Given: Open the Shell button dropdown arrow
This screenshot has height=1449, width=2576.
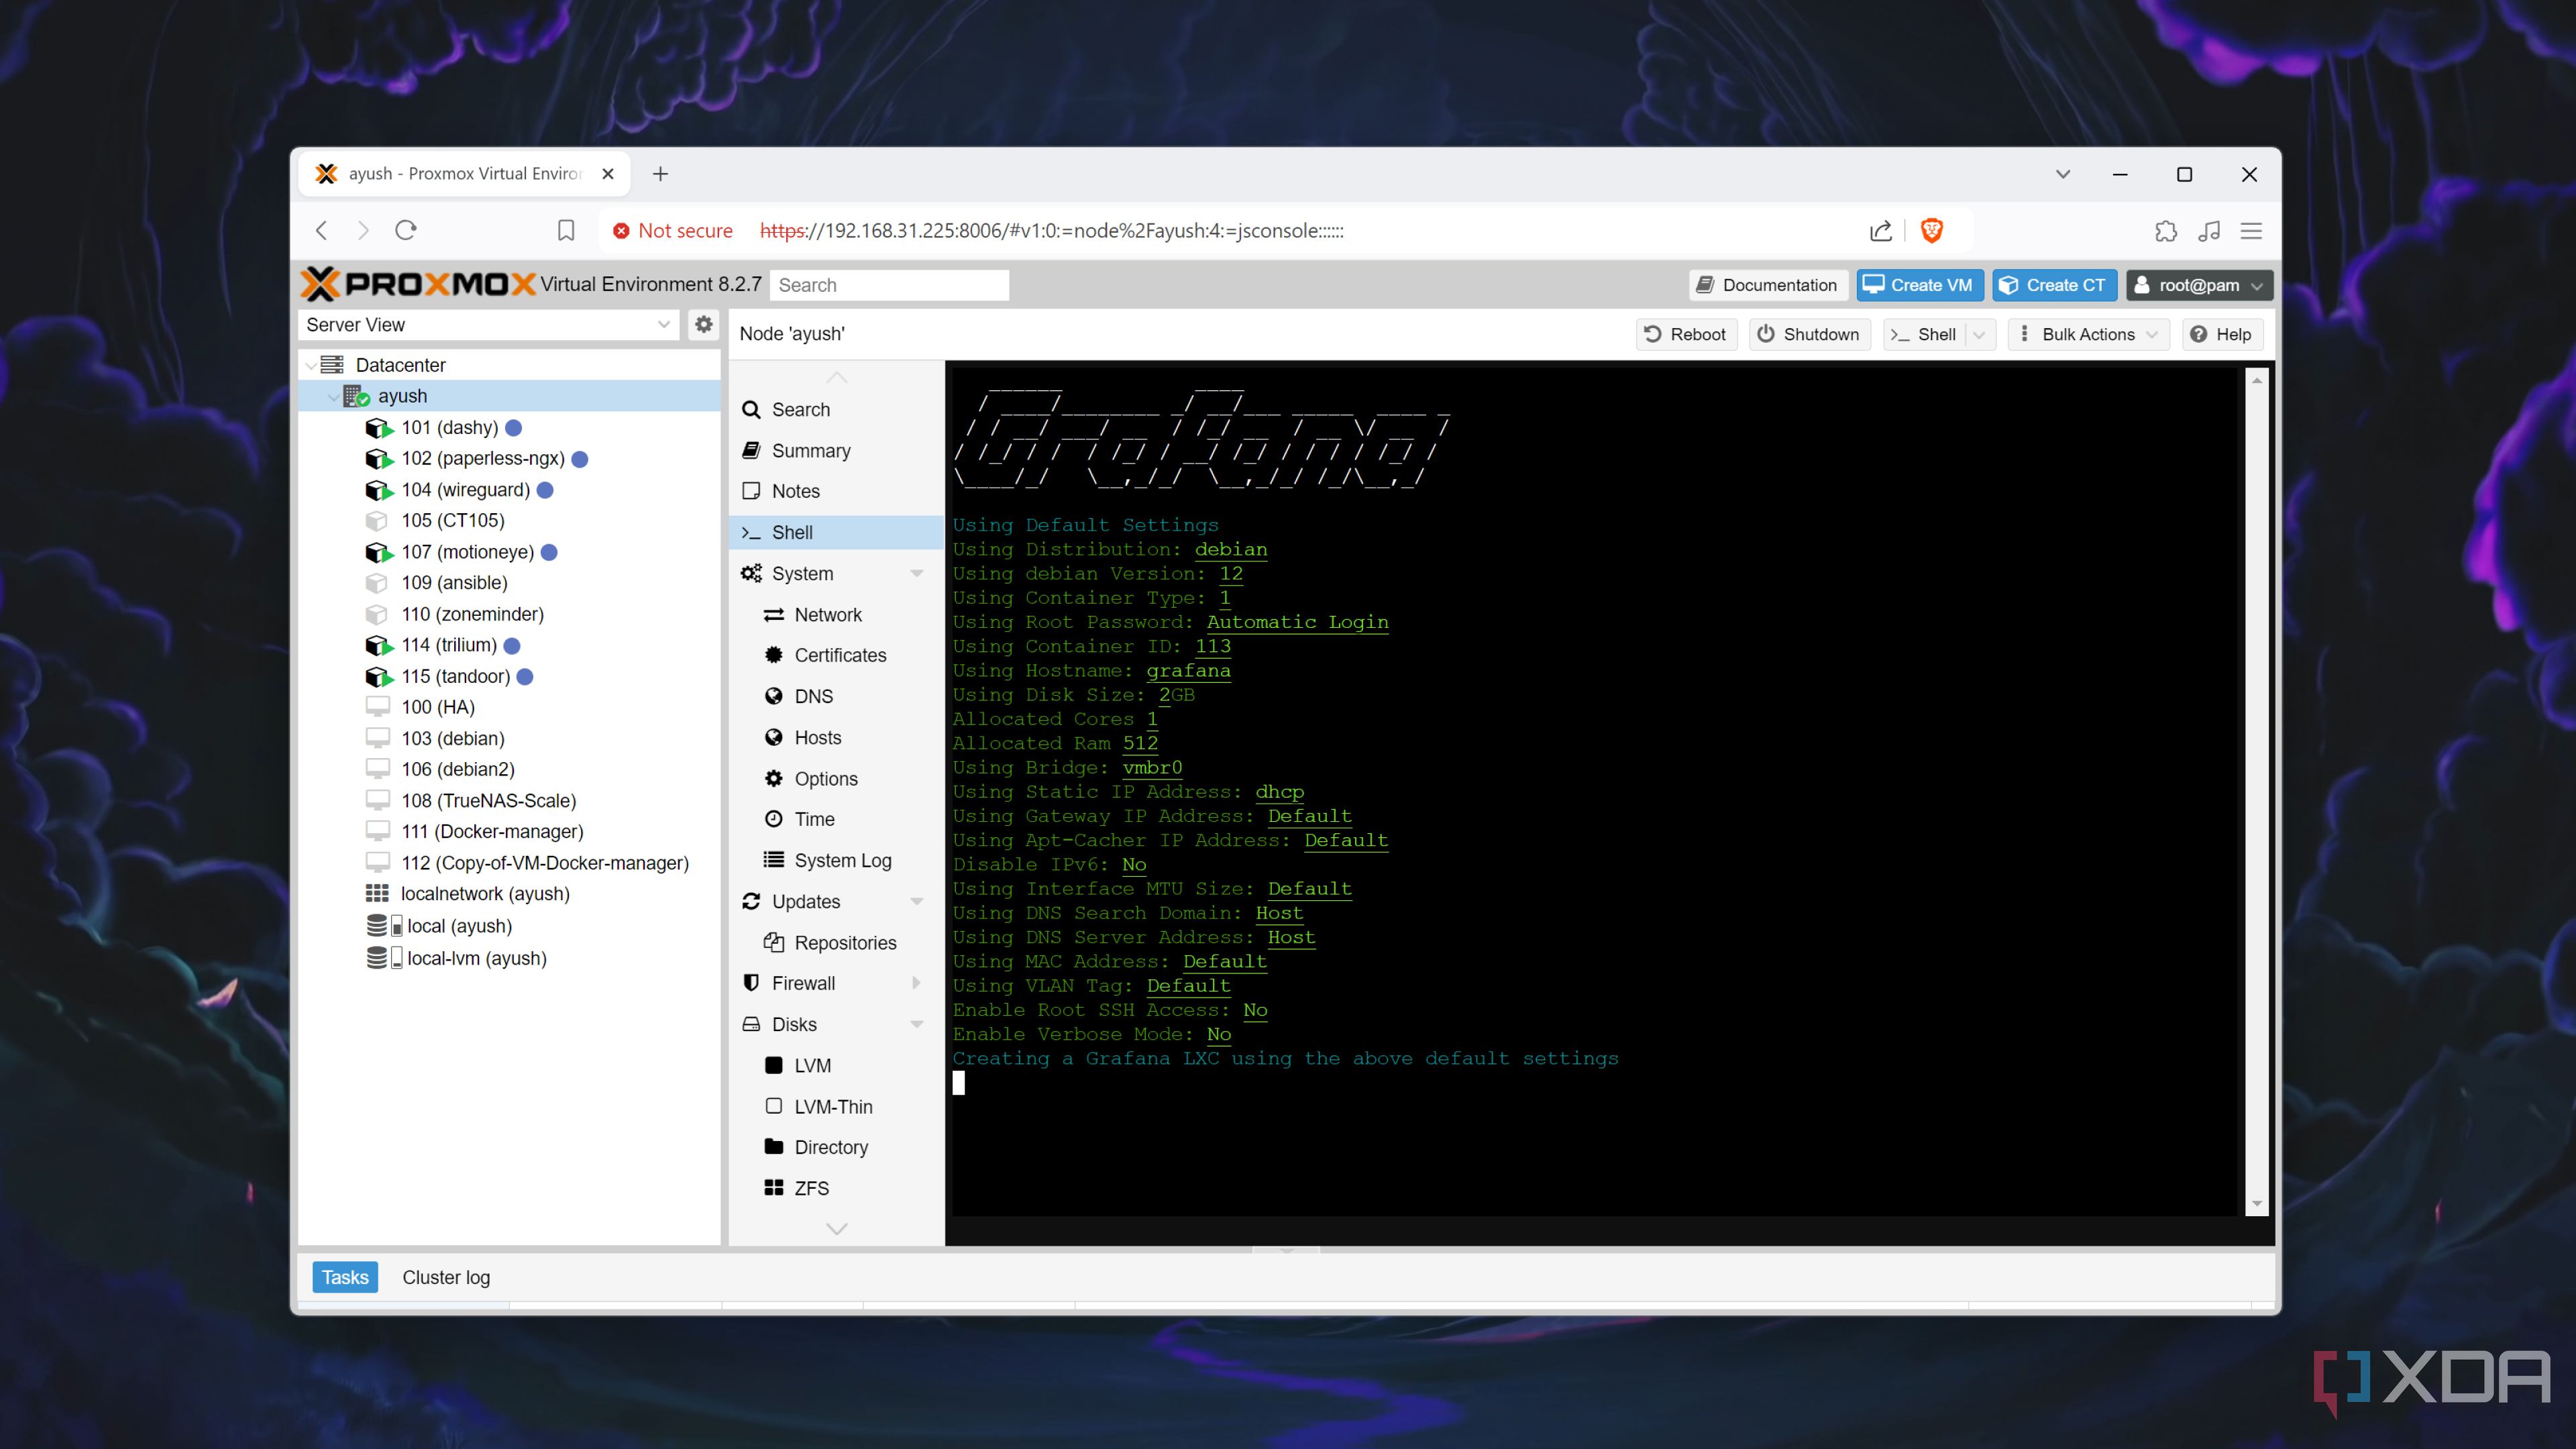Looking at the screenshot, I should pyautogui.click(x=1979, y=334).
